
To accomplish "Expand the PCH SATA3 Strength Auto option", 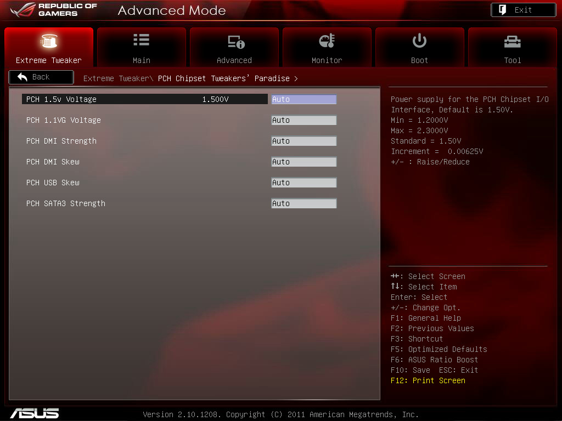I will (x=304, y=203).
